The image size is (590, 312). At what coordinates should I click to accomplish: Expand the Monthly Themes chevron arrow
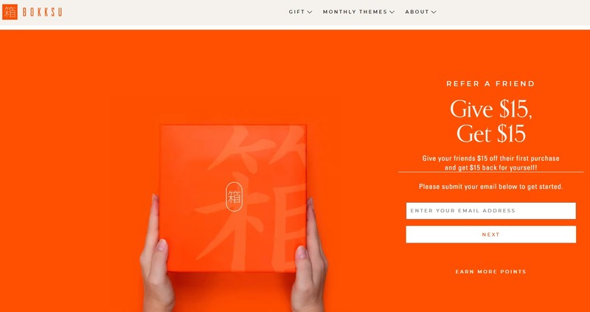pos(392,12)
